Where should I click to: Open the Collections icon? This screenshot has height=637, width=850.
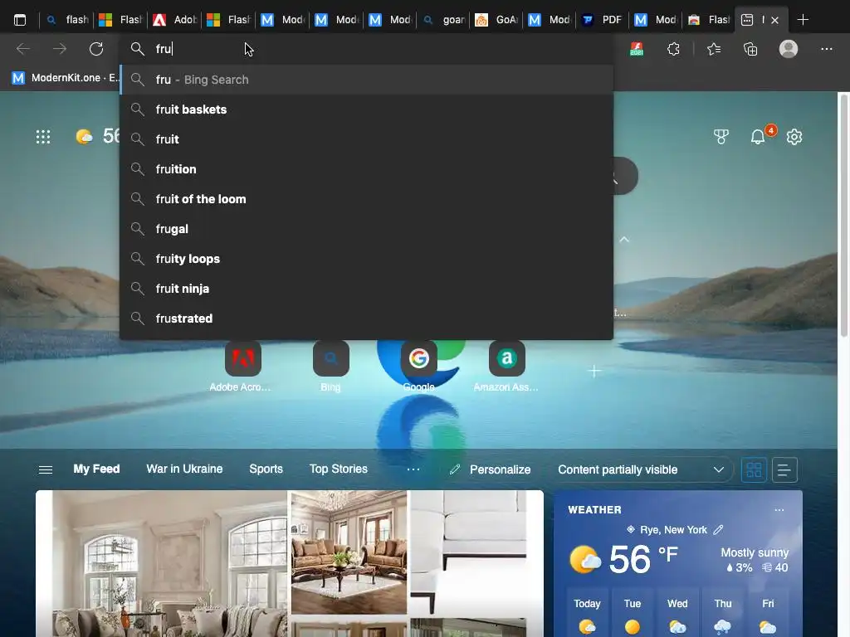(x=750, y=49)
